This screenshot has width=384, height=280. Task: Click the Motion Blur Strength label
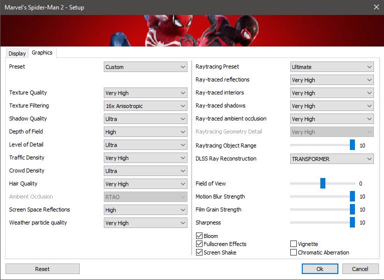220,196
